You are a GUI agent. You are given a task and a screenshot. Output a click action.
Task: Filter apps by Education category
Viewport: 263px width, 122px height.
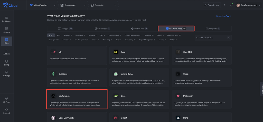click(x=67, y=40)
